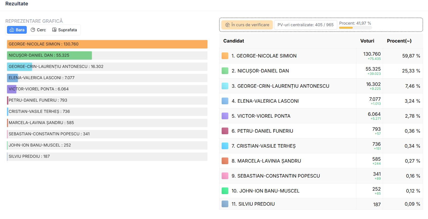The image size is (428, 219).
Task: Click the gear icon beside În curs de verificare
Action: click(x=228, y=25)
